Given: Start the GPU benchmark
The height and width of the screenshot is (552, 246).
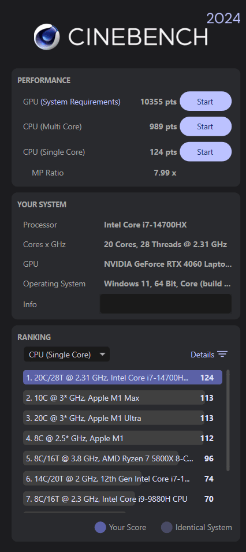Looking at the screenshot, I should click(206, 102).
